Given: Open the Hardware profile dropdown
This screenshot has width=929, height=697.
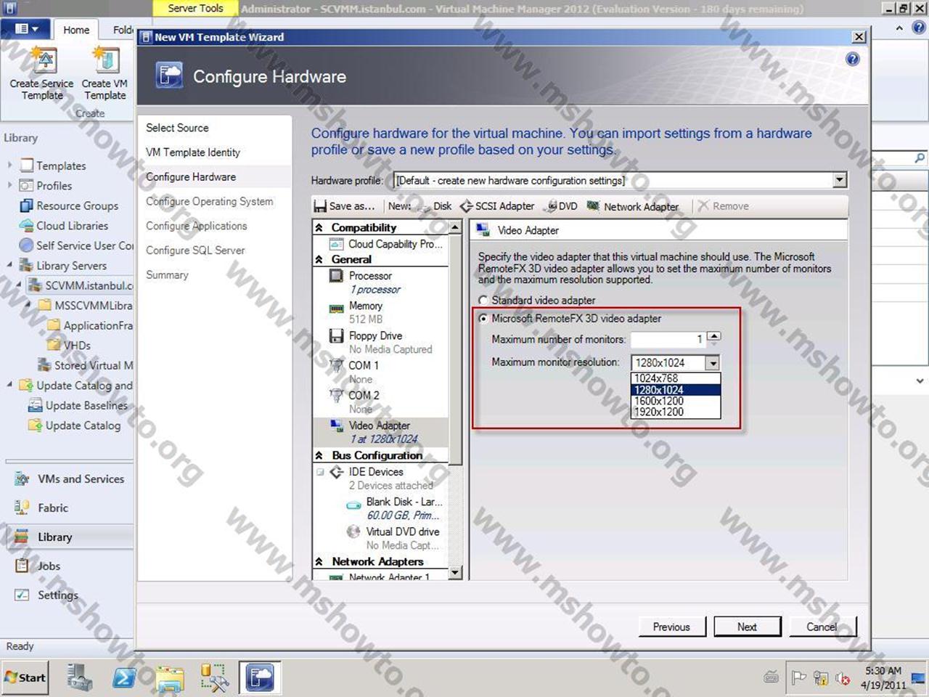Looking at the screenshot, I should click(x=840, y=180).
